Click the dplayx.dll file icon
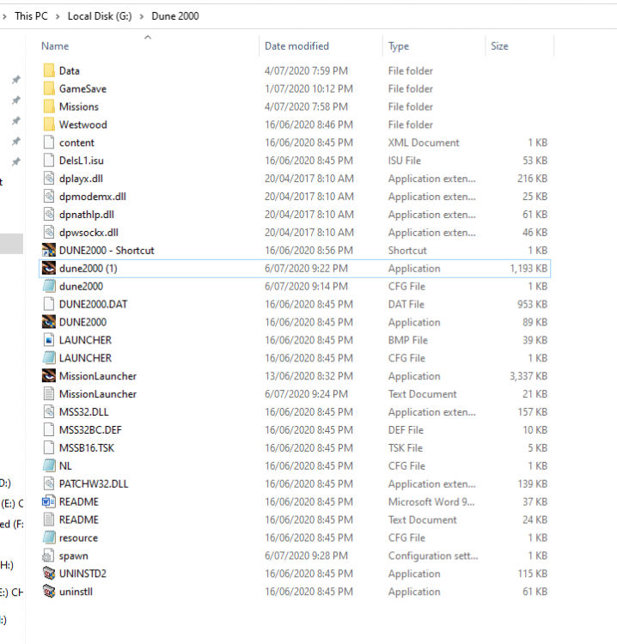This screenshot has height=644, width=617. 49,179
